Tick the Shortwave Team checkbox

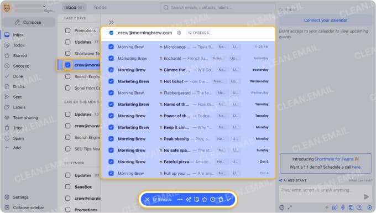coord(68,54)
